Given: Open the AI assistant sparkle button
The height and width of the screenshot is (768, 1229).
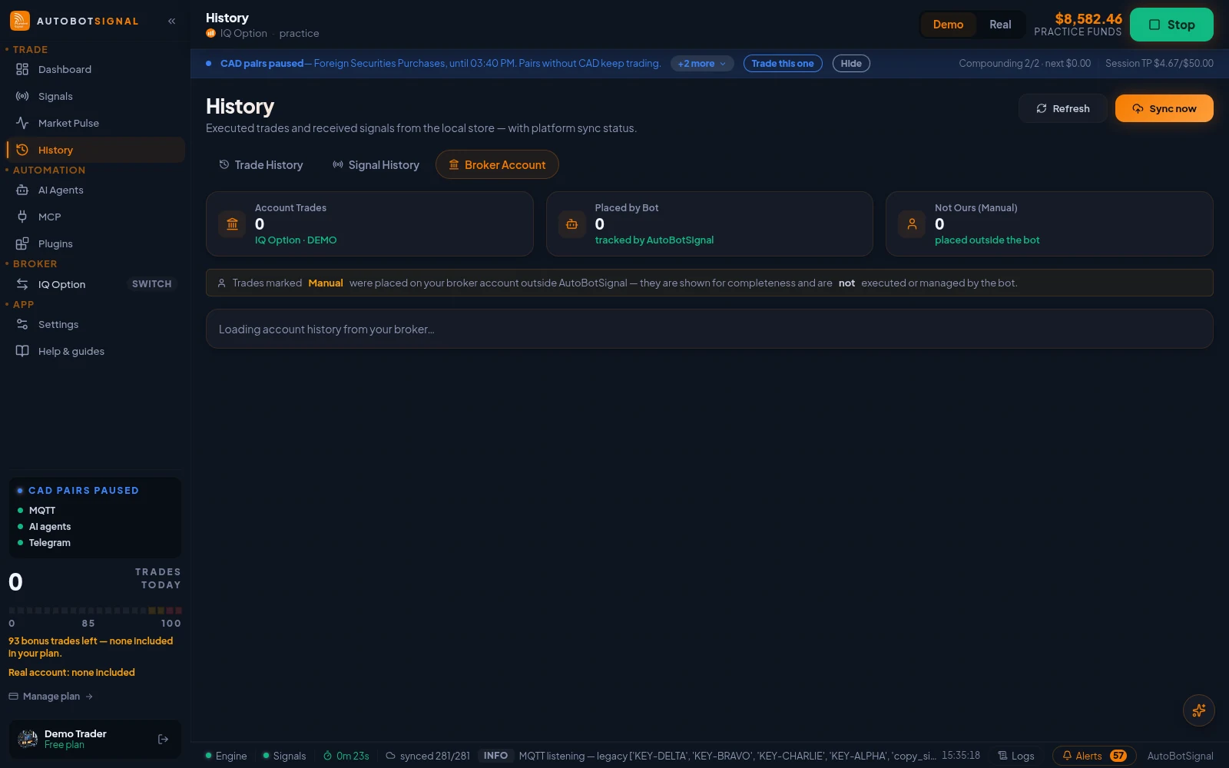Looking at the screenshot, I should tap(1198, 710).
